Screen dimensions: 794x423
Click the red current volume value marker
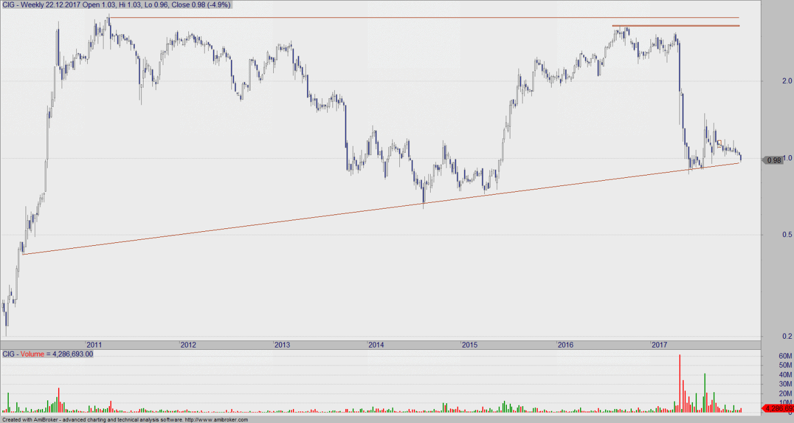778,408
